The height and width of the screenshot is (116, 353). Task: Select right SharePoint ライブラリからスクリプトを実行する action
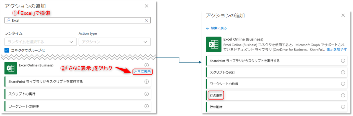276,61
